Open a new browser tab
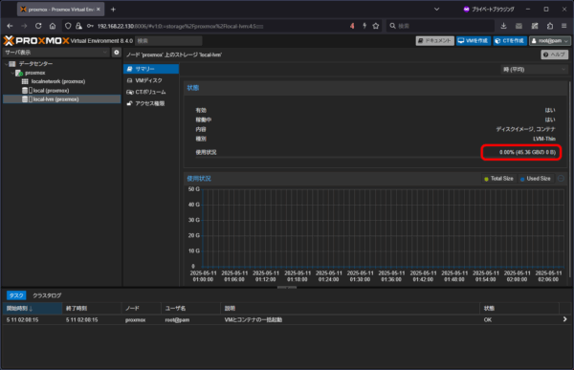Viewport: 574px width, 370px height. click(113, 10)
